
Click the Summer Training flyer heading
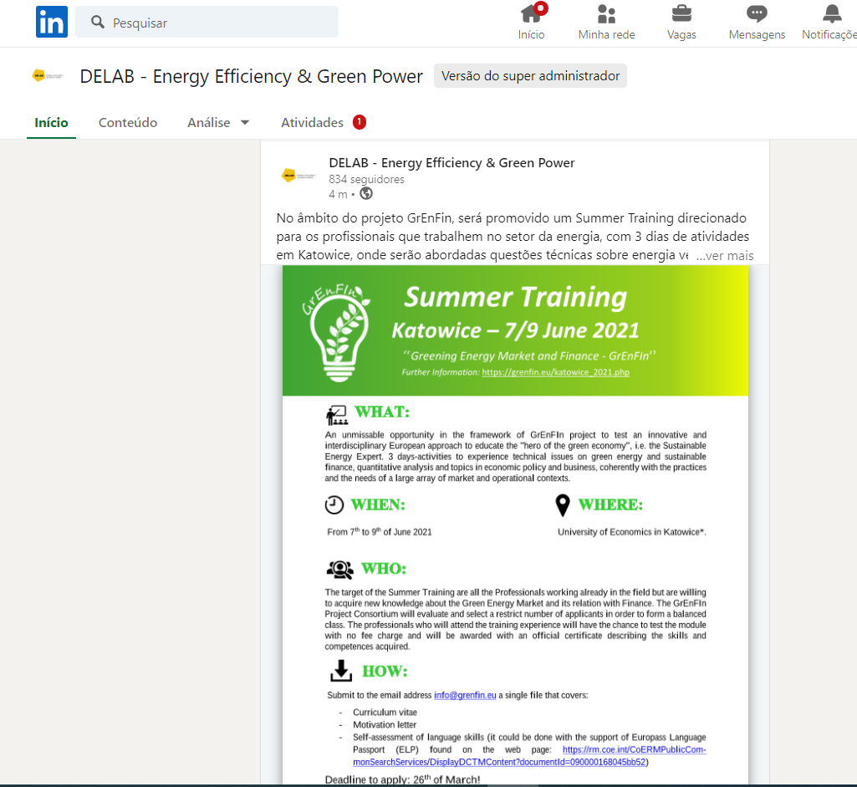[x=515, y=297]
